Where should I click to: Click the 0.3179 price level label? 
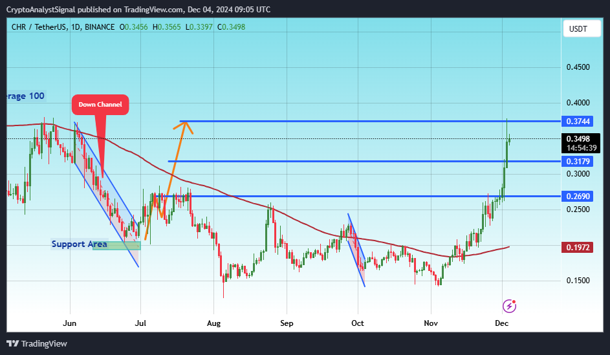577,162
